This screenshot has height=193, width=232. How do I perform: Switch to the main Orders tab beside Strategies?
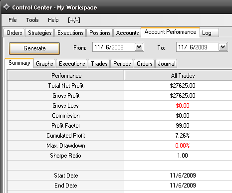14,33
